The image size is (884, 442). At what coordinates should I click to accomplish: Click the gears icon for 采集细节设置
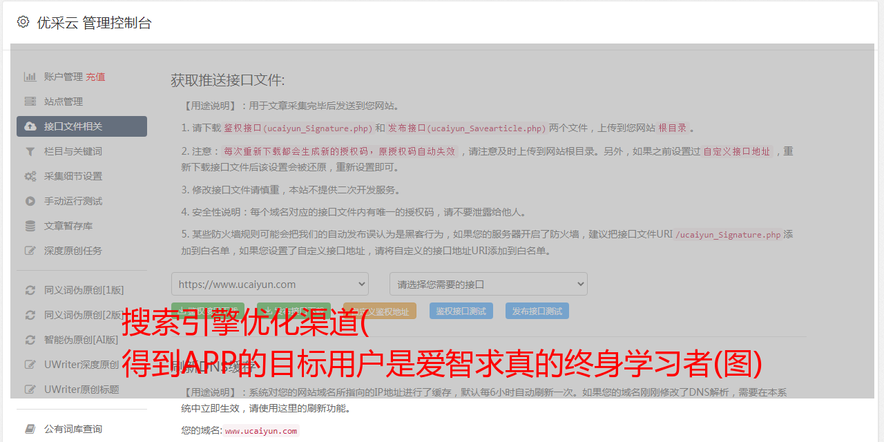point(30,176)
